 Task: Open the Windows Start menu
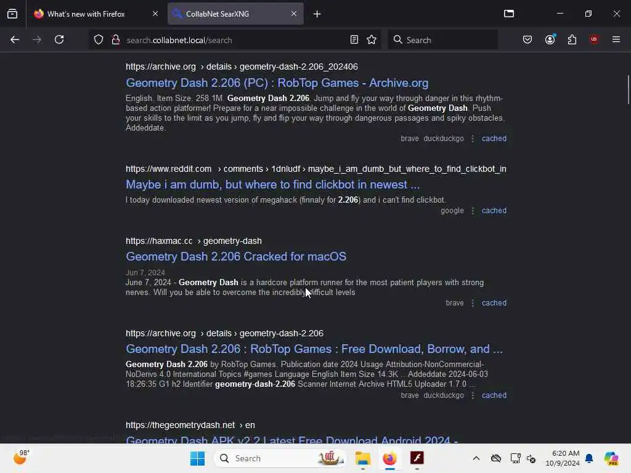click(x=197, y=458)
